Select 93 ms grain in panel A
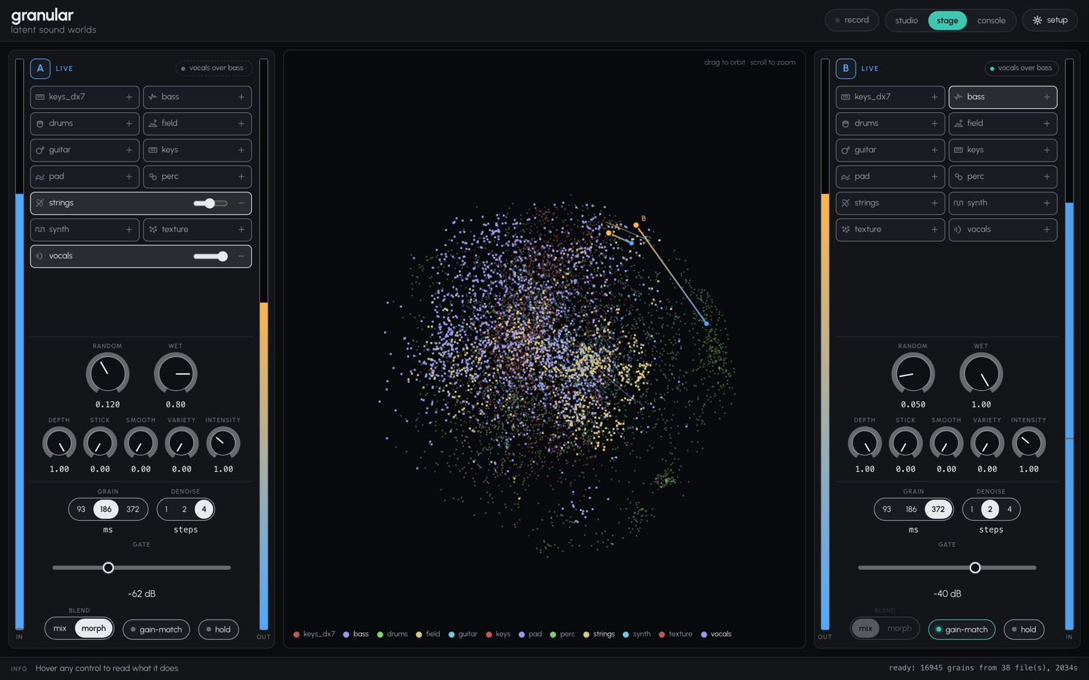Image resolution: width=1089 pixels, height=680 pixels. [81, 509]
